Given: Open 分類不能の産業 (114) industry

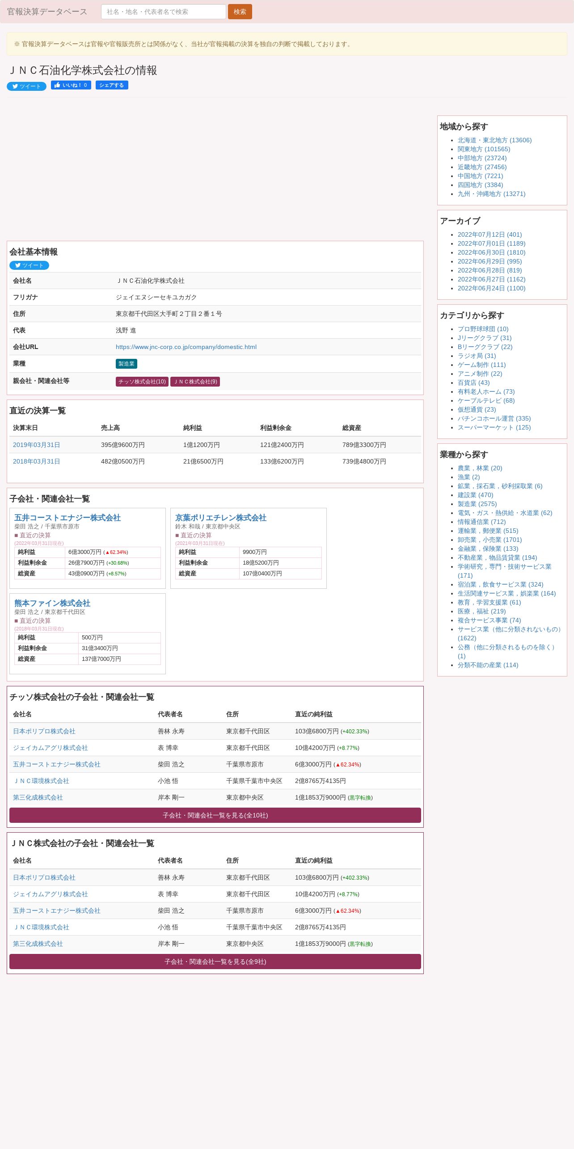Looking at the screenshot, I should click(488, 665).
